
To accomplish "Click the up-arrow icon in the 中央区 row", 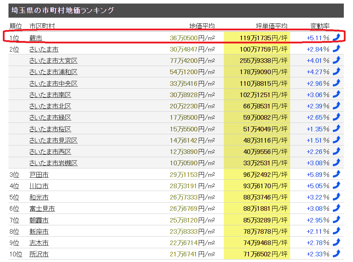I will [336, 83].
